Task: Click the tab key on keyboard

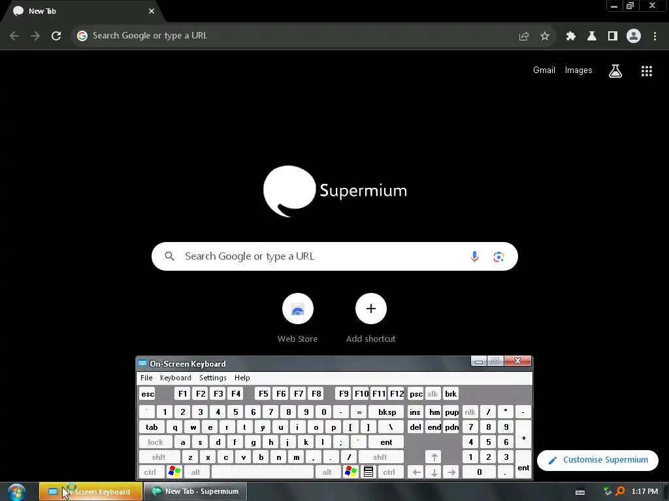Action: click(152, 427)
